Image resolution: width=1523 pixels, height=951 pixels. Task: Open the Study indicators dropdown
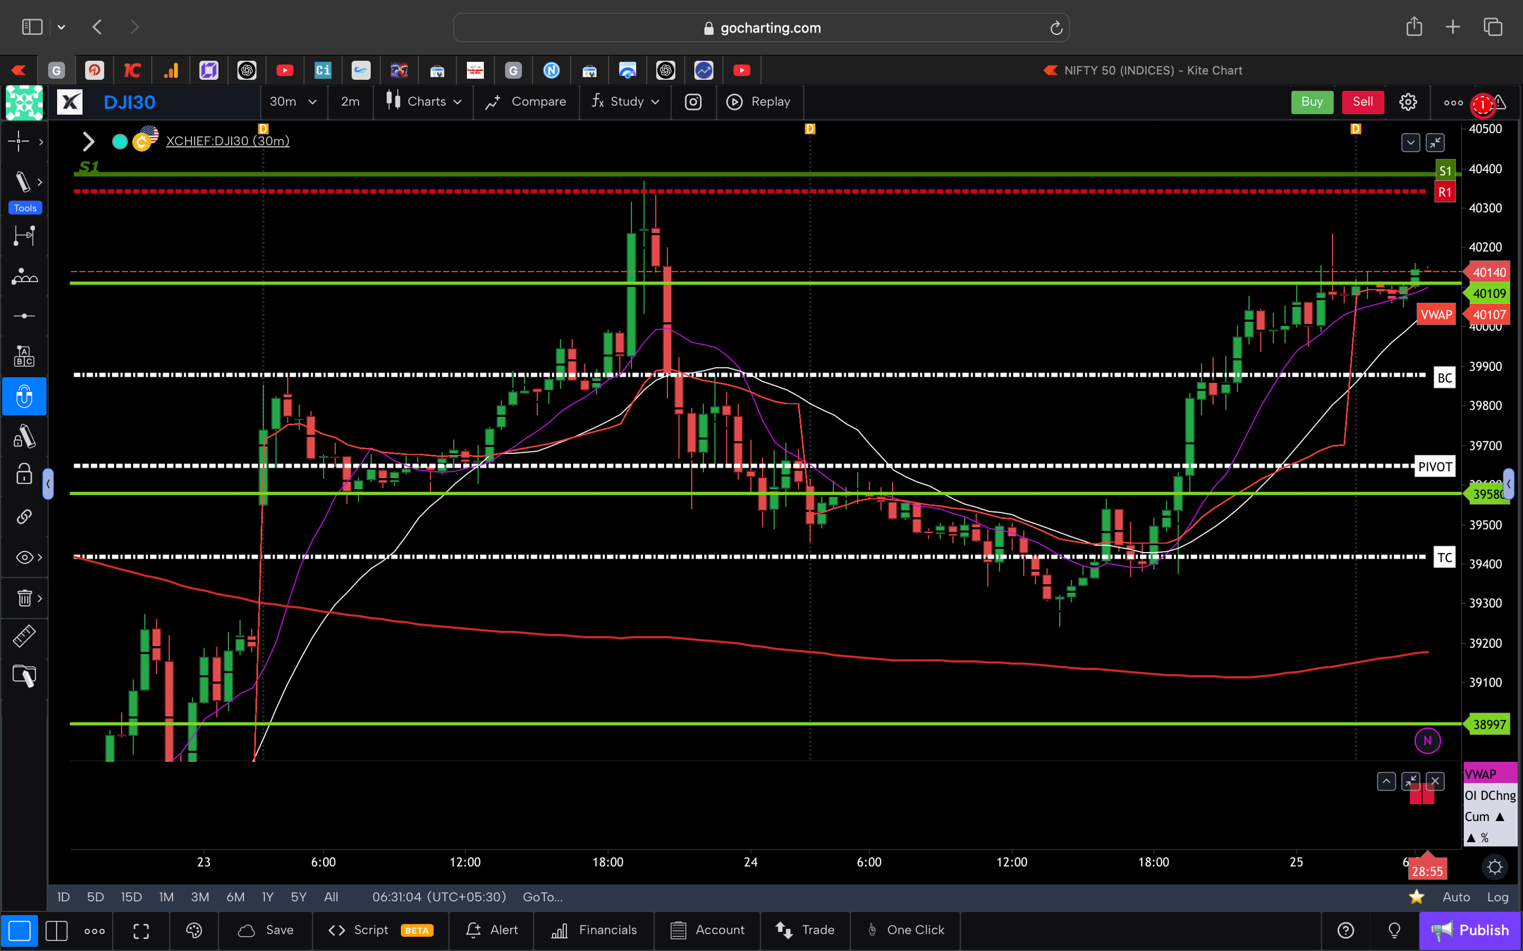point(624,102)
